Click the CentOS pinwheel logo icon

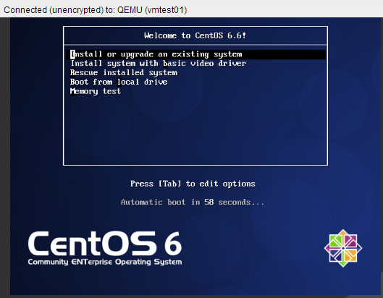[343, 248]
